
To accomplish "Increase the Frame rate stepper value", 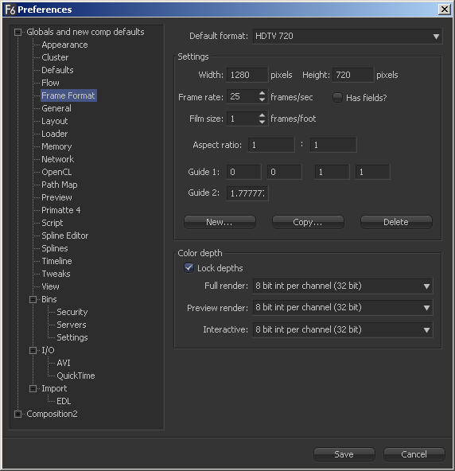I will (x=262, y=93).
